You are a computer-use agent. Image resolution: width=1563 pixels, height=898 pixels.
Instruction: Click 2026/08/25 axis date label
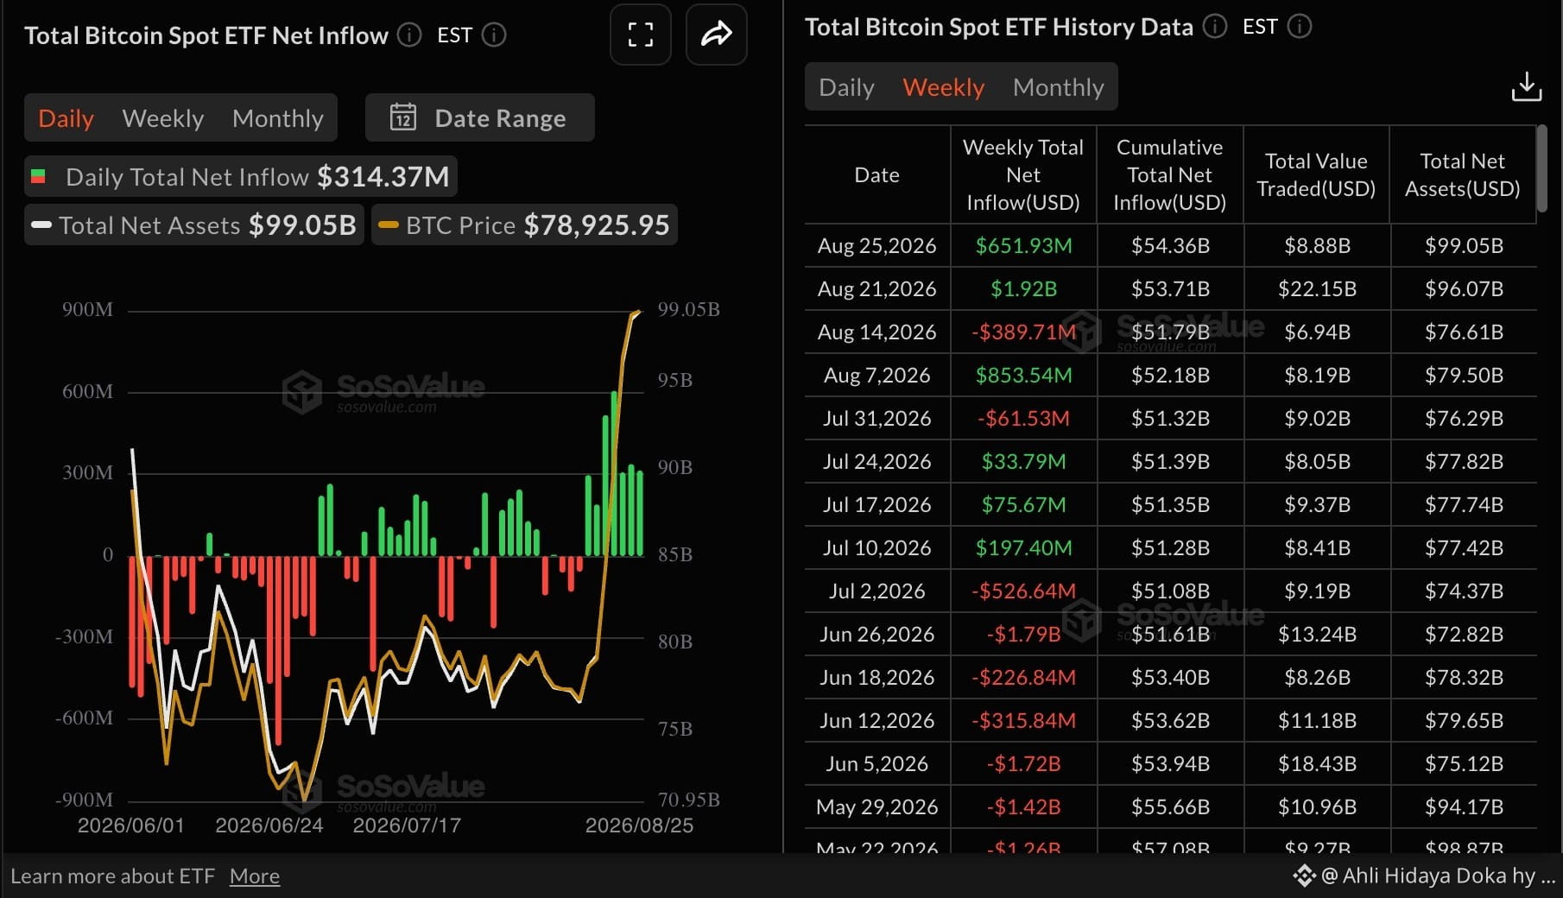click(639, 825)
